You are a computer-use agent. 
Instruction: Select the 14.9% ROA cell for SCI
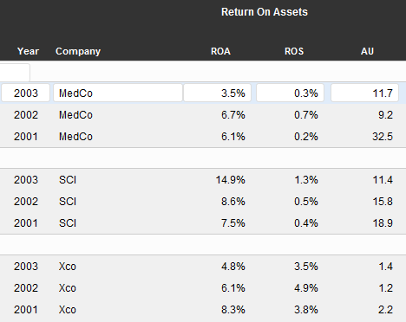coord(231,180)
